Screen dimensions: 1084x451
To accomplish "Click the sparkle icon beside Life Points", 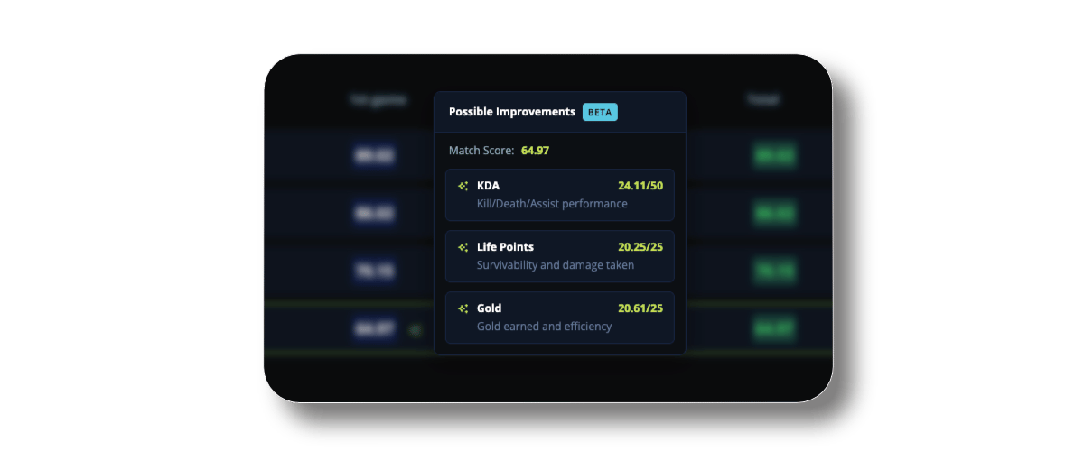I will pos(463,247).
